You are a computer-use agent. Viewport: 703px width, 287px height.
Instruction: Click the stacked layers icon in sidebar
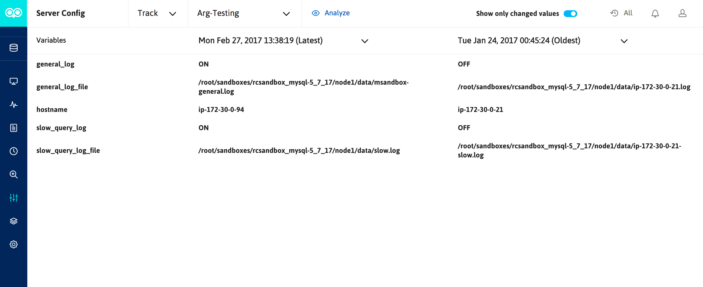pyautogui.click(x=14, y=221)
